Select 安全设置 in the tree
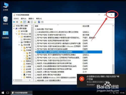The image size is (126, 95). coord(25,45)
